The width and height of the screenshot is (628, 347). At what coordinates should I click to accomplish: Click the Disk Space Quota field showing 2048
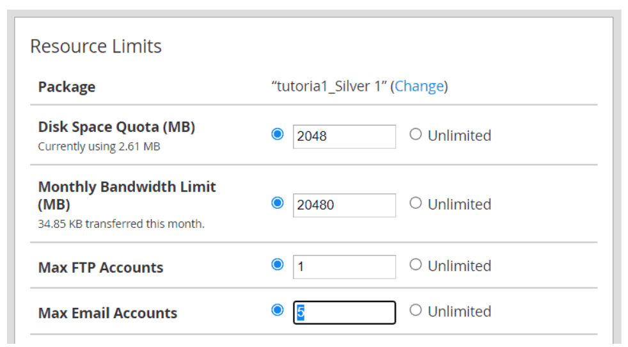coord(344,136)
